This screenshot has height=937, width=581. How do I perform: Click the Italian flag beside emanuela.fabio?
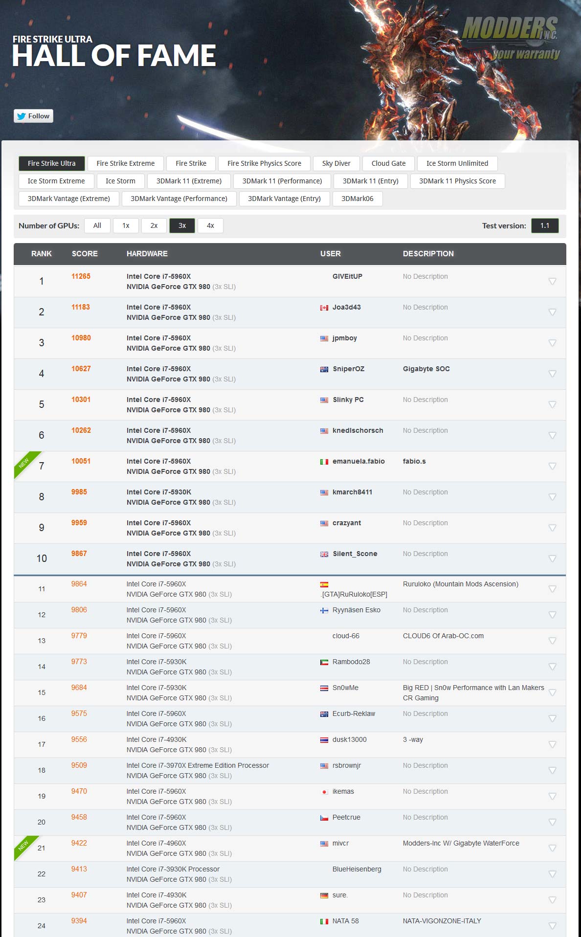coord(324,462)
